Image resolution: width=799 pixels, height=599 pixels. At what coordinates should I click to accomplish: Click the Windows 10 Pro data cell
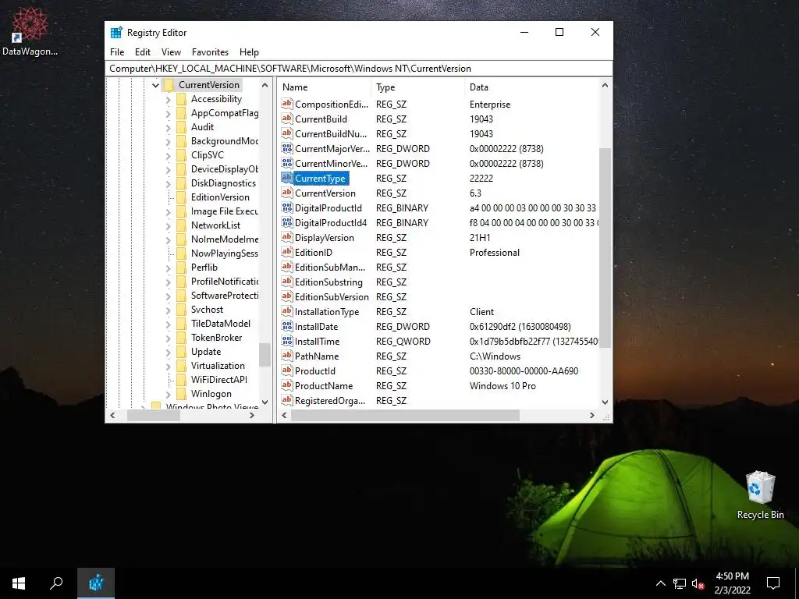coord(502,386)
